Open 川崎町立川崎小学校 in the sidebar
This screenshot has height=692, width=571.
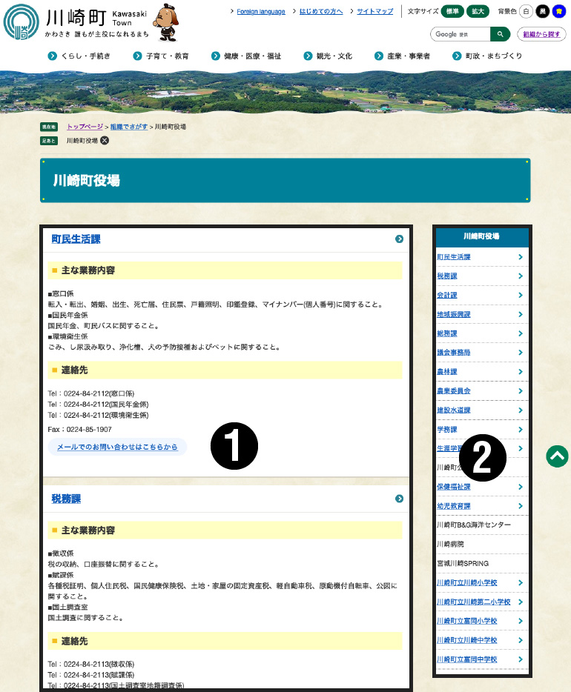tap(466, 582)
